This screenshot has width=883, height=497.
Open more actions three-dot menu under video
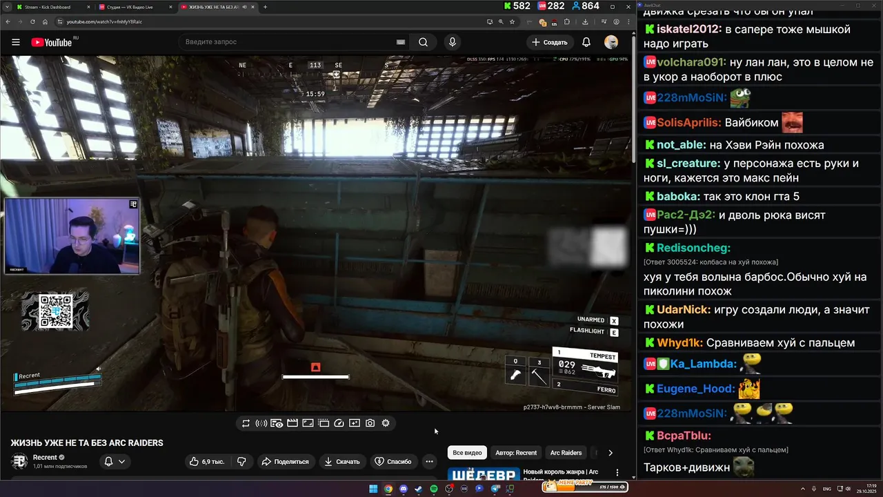click(x=429, y=461)
